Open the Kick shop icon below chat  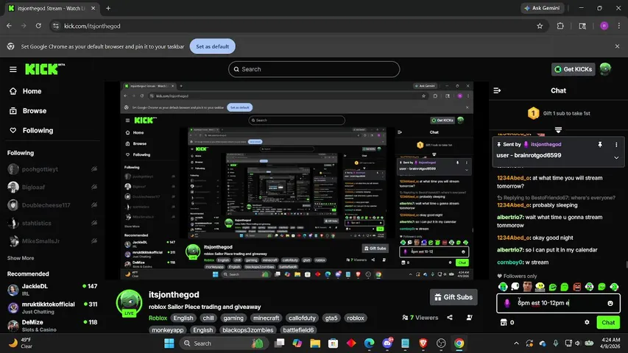[x=504, y=322]
